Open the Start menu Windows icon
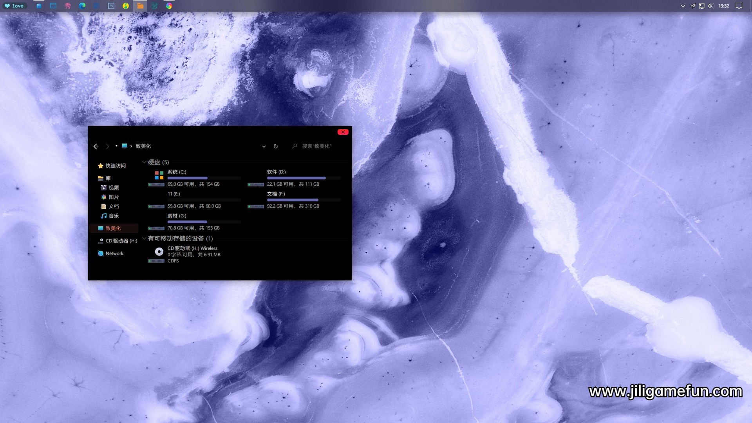Image resolution: width=752 pixels, height=423 pixels. [x=39, y=6]
